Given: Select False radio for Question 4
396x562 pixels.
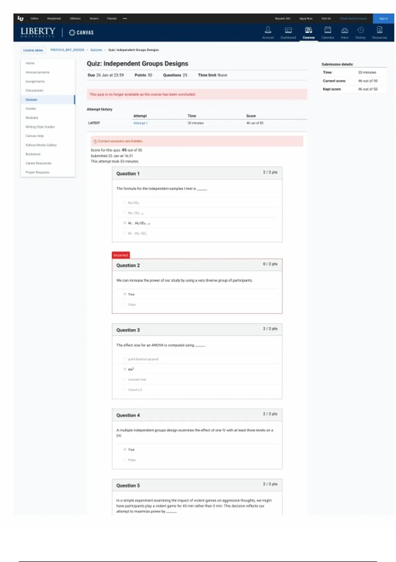Looking at the screenshot, I should click(x=125, y=460).
